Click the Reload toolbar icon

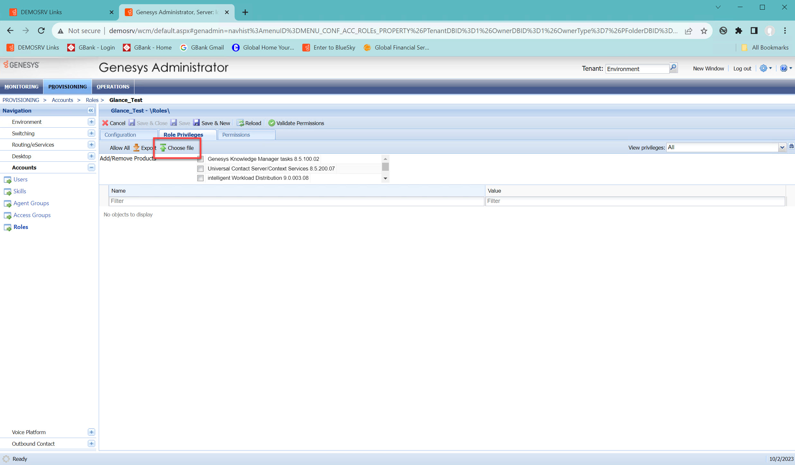pos(240,123)
